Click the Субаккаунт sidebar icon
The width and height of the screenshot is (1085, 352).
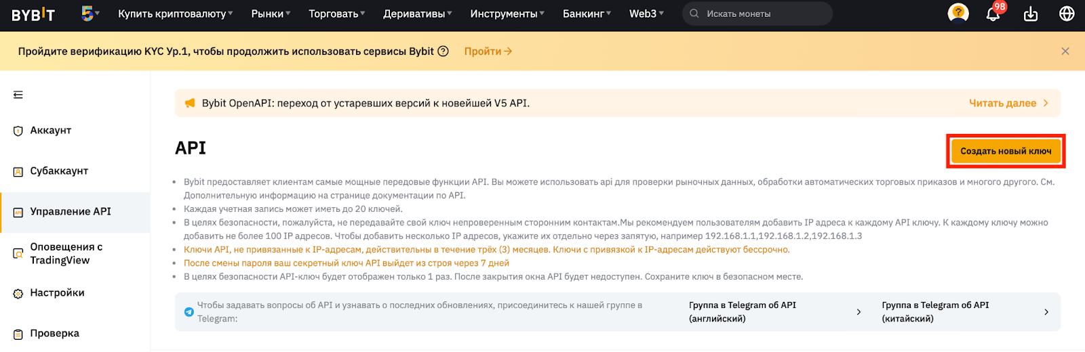pos(18,171)
